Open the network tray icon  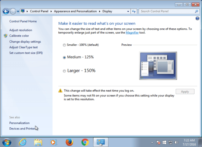(170, 142)
